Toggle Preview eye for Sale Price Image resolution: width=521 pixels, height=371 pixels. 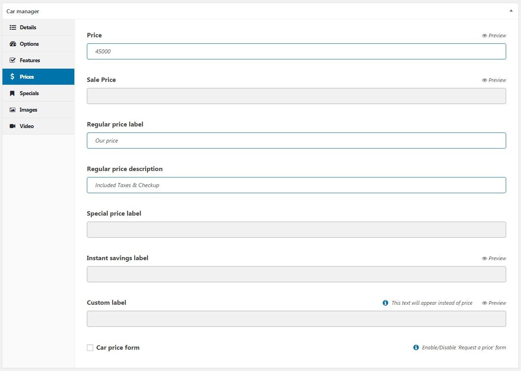click(484, 80)
